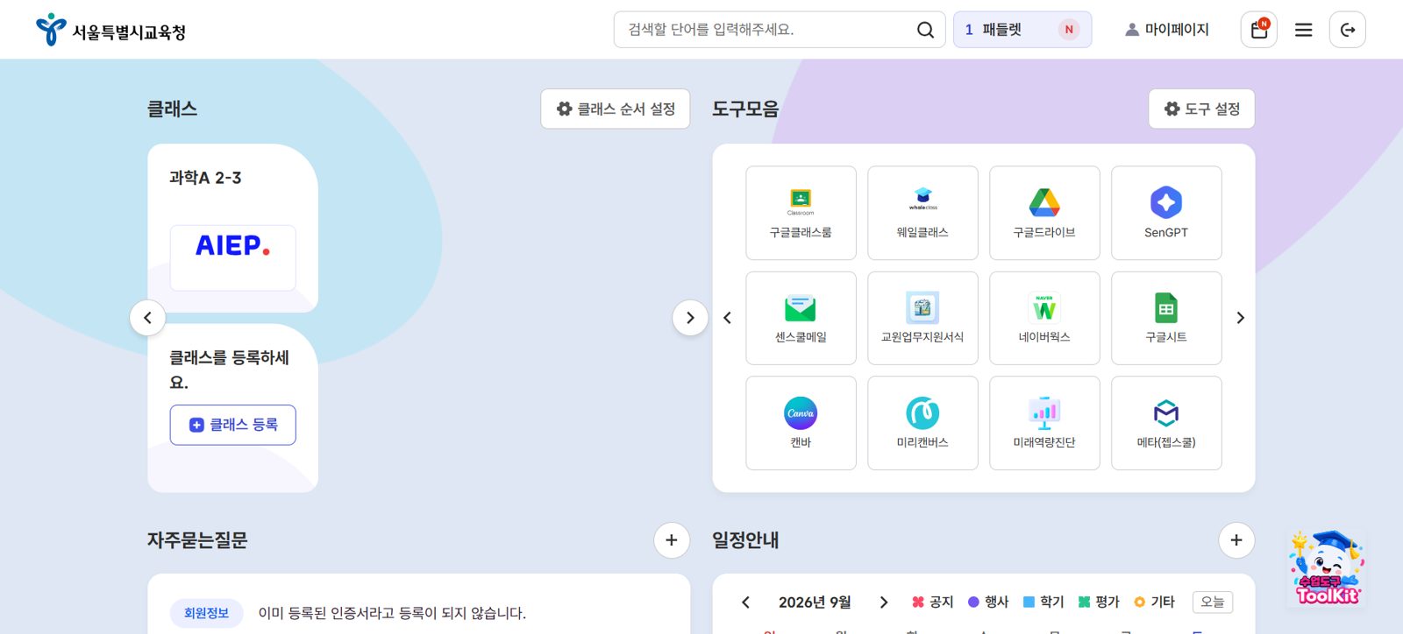Go to 서울특별시교육청 home logo
Image resolution: width=1403 pixels, height=634 pixels.
pos(110,31)
